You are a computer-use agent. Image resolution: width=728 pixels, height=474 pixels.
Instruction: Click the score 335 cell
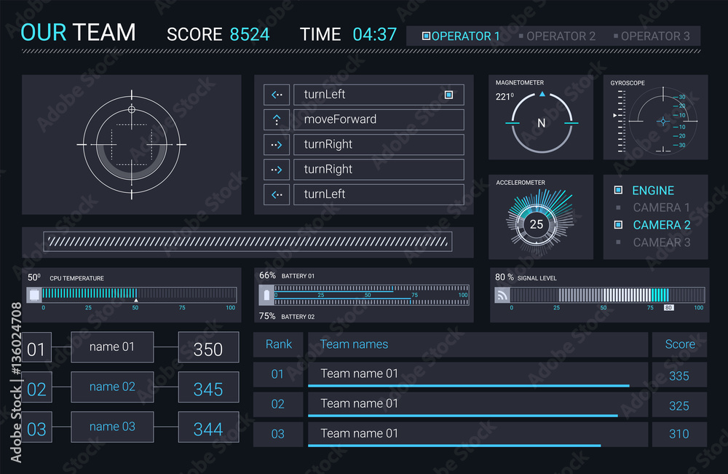pyautogui.click(x=680, y=375)
